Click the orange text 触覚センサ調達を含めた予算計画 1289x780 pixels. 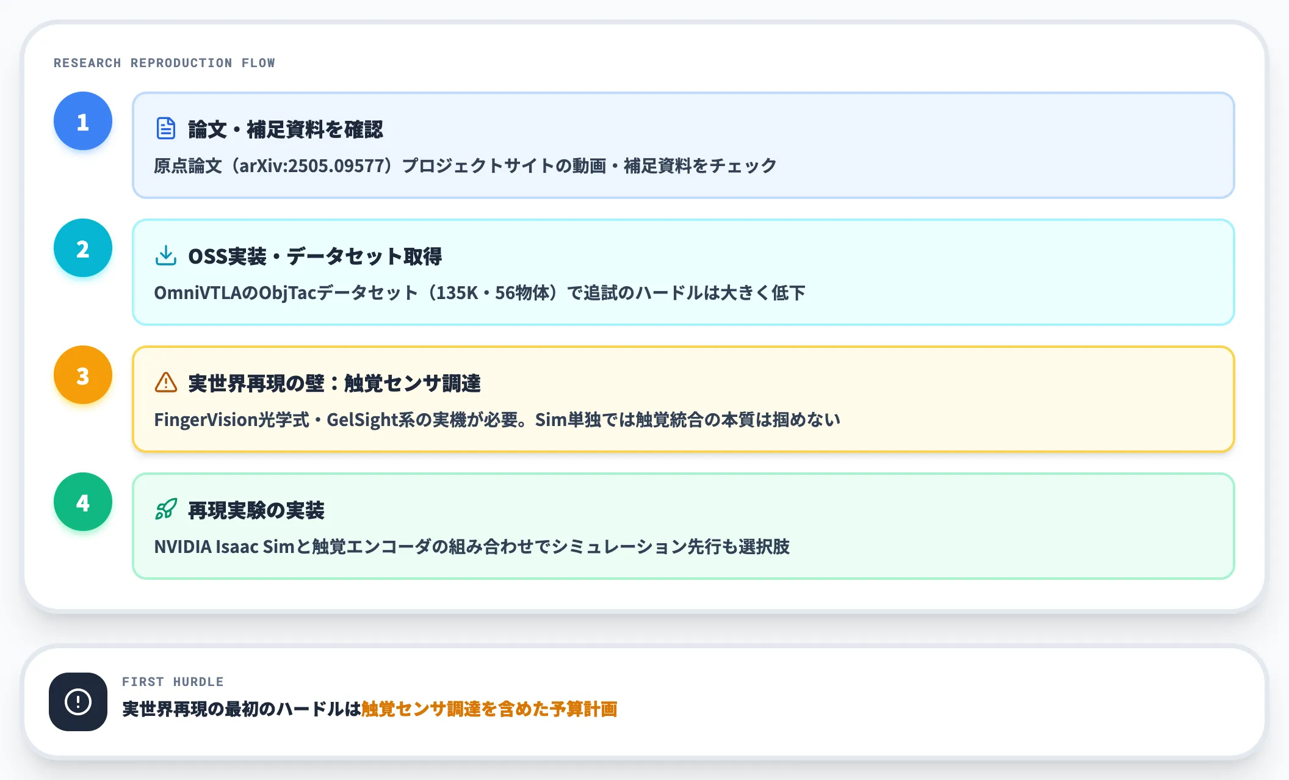(x=489, y=709)
